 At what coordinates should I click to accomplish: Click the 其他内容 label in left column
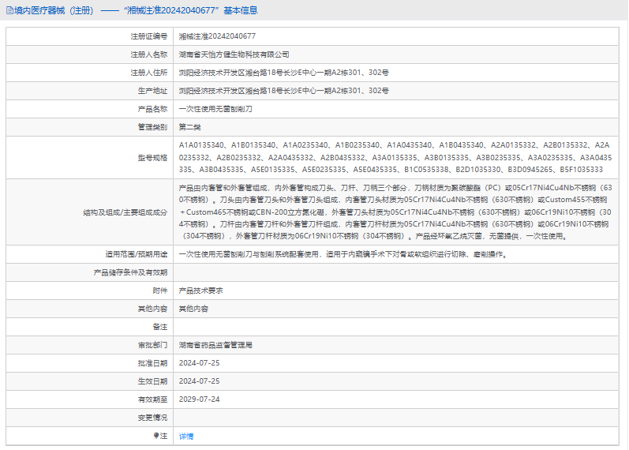152,309
